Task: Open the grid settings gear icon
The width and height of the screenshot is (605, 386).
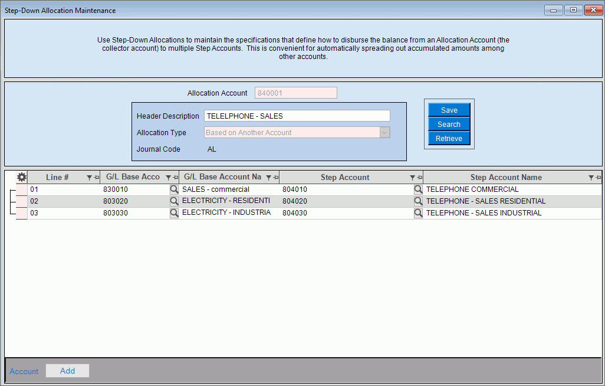Action: [22, 177]
